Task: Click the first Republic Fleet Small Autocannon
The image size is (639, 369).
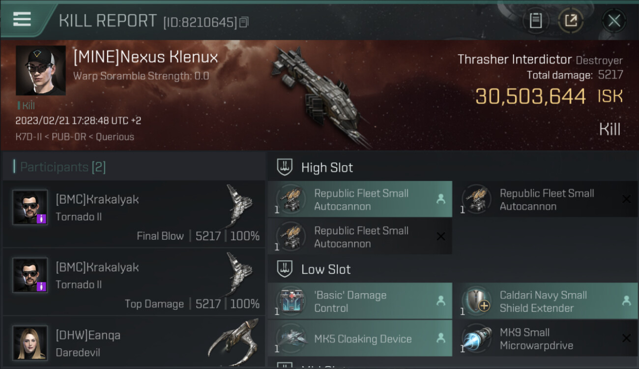Action: 360,199
